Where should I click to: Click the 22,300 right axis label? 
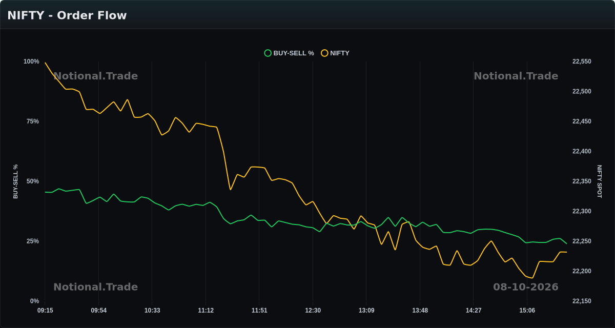[x=582, y=212]
